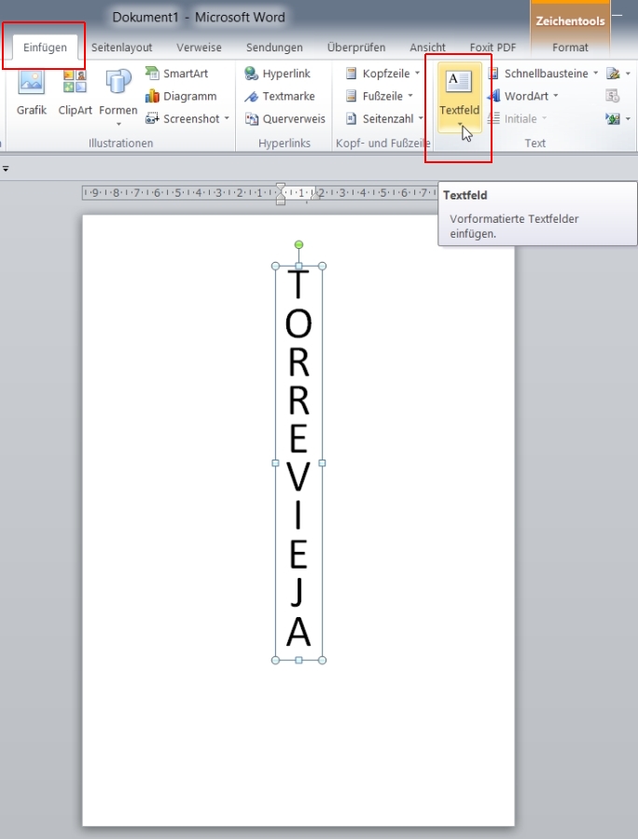Select the Format tab under Zeichentools
This screenshot has height=839, width=638.
(x=570, y=48)
